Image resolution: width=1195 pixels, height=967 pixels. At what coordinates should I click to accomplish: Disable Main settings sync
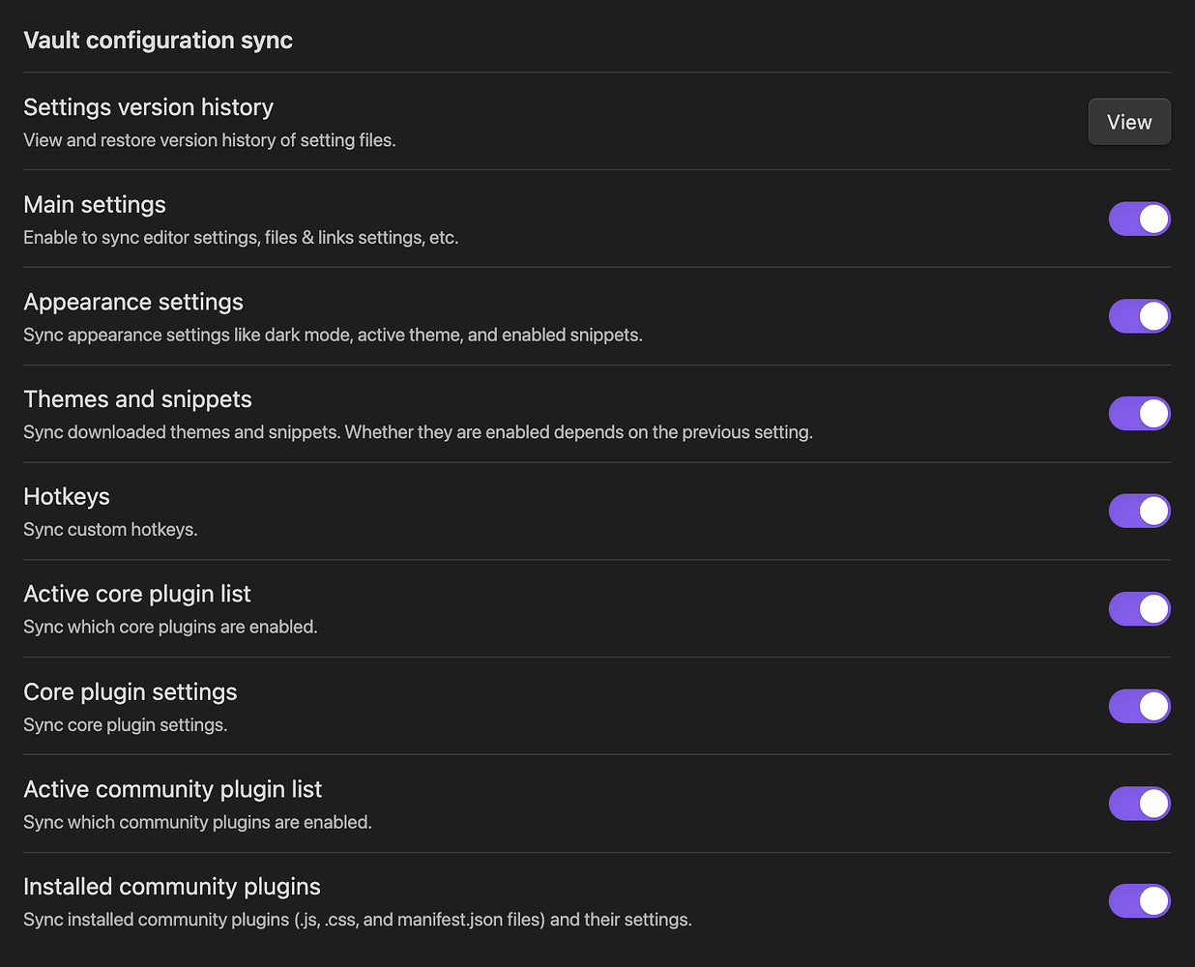1139,219
